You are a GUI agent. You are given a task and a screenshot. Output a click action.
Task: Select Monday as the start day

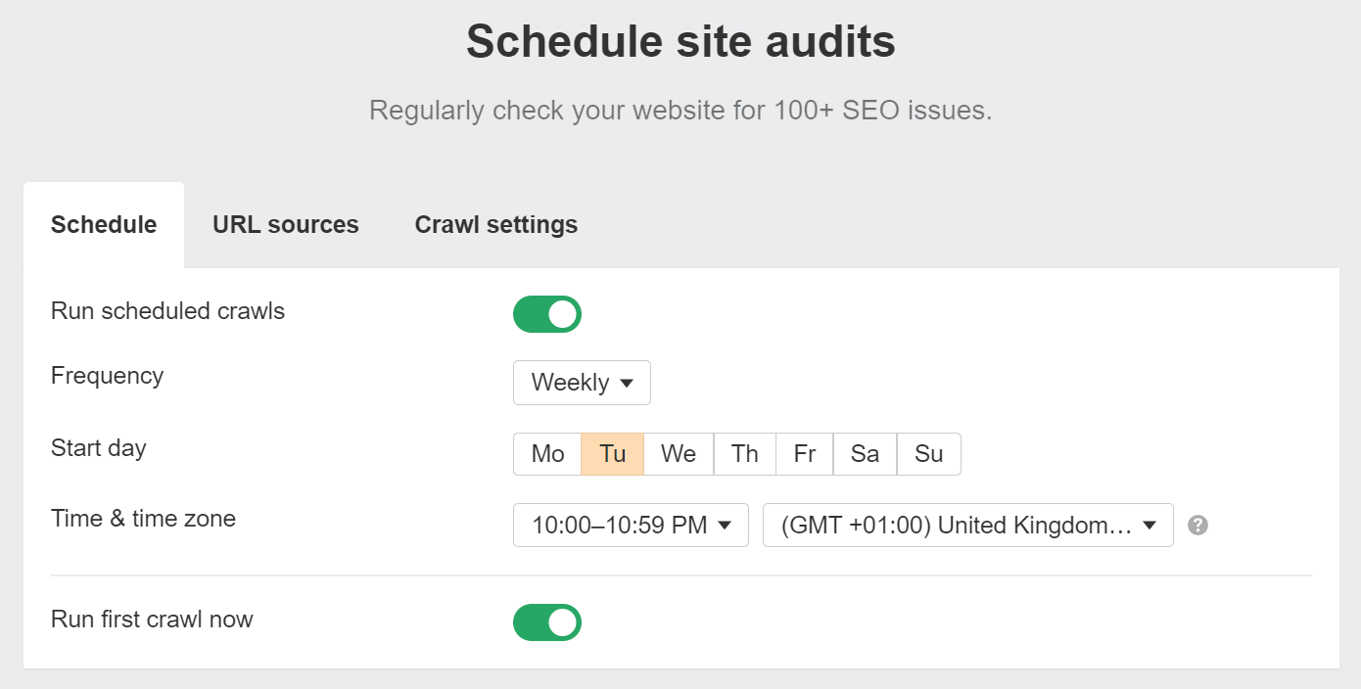(x=547, y=453)
